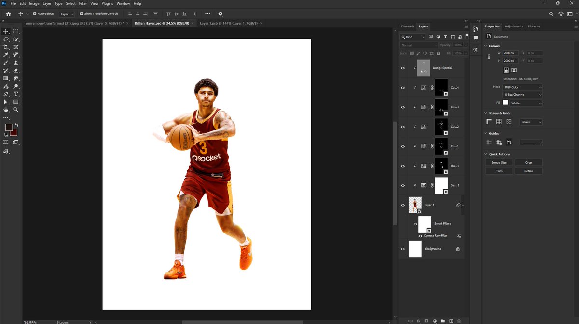
Task: Toggle Camera Raw Filter visibility eye
Action: (x=420, y=236)
